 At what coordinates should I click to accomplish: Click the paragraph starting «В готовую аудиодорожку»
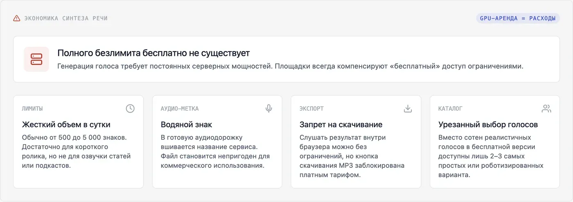point(215,151)
